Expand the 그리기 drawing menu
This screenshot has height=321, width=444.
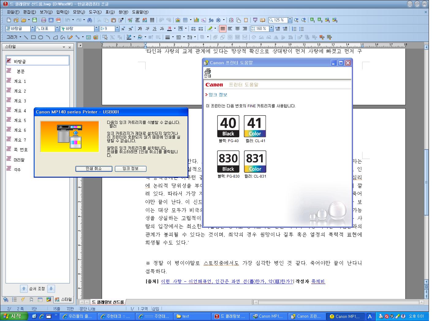(14, 37)
